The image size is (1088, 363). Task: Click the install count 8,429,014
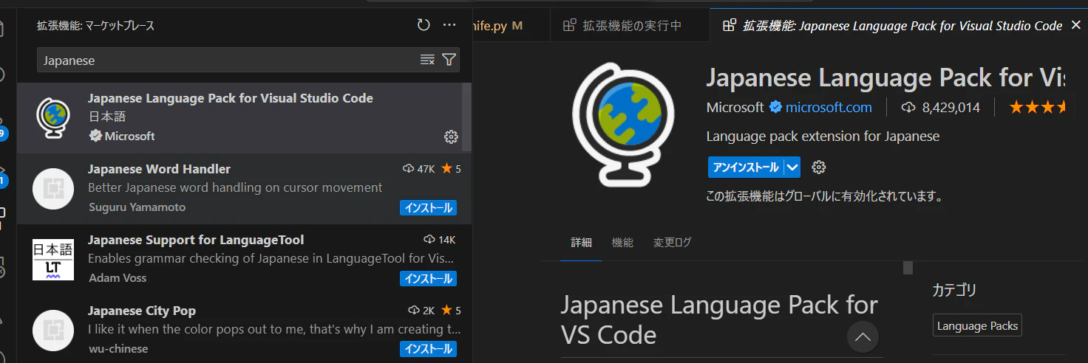point(941,108)
